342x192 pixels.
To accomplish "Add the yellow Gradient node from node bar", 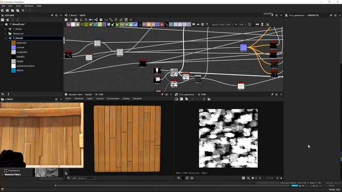I will point(149,25).
